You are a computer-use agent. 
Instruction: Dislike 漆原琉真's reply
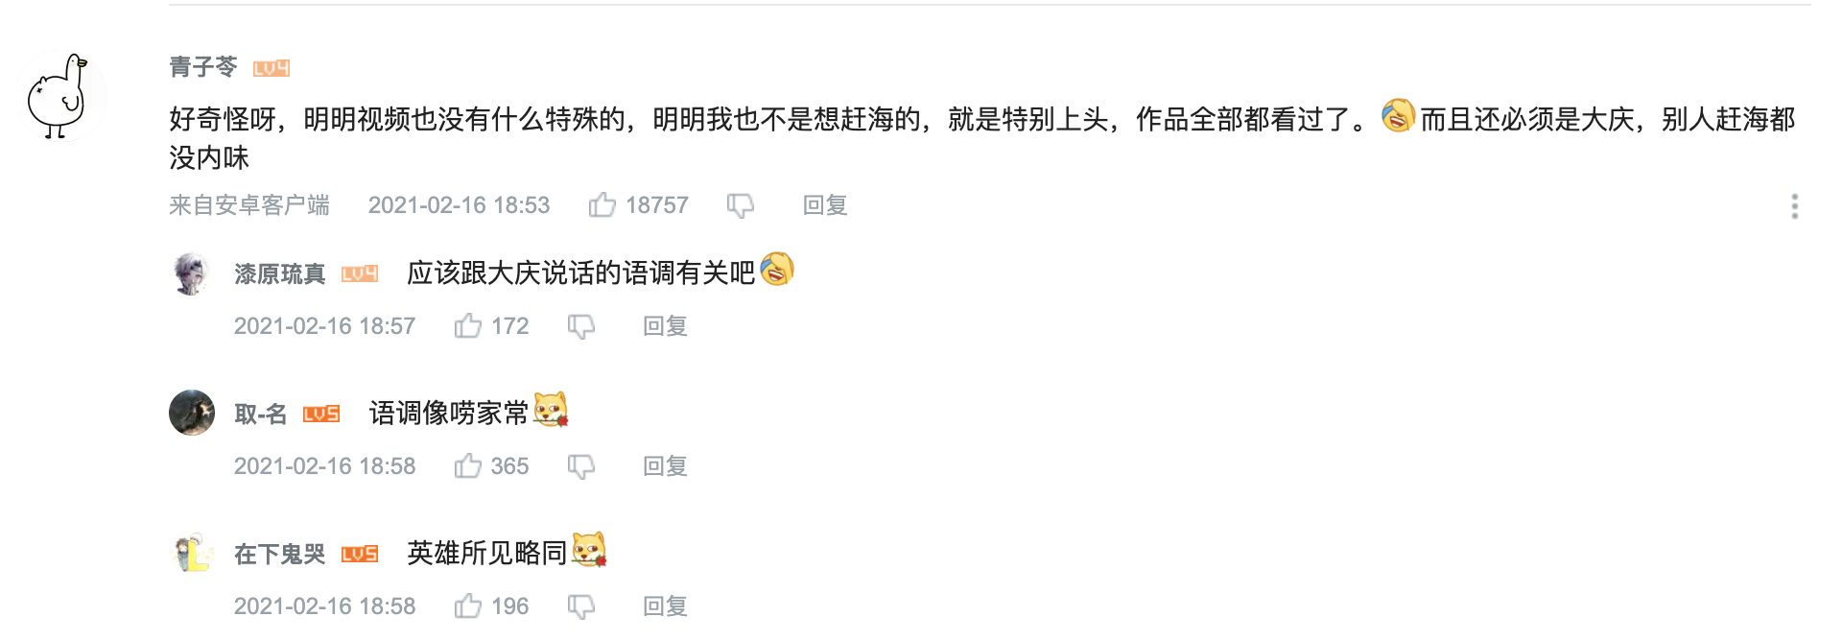580,326
